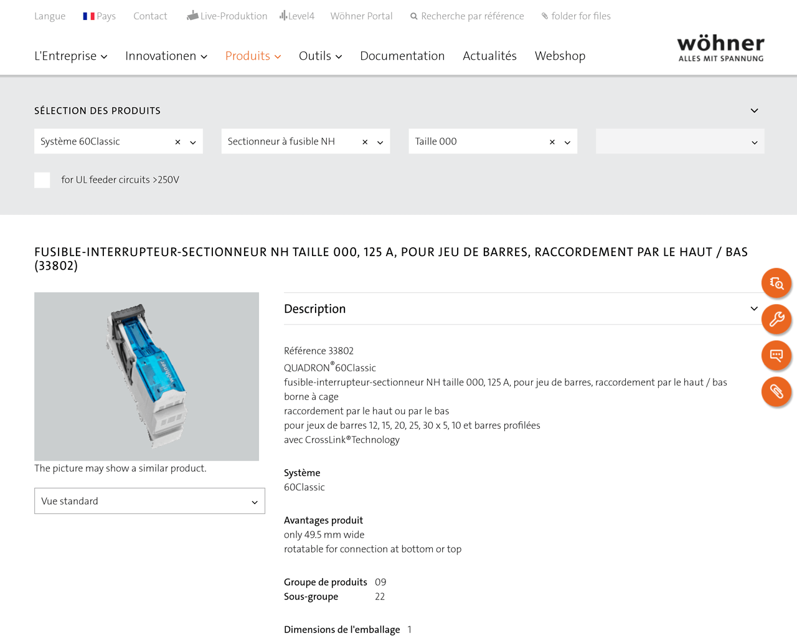
Task: Open the empty fourth filter dropdown
Action: coord(680,141)
